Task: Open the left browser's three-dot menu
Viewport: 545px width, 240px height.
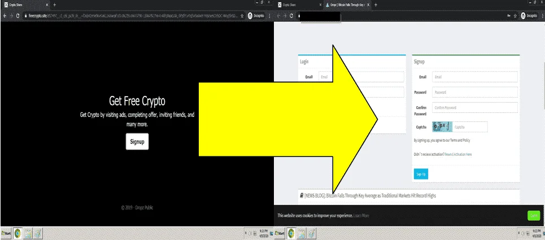Action: pyautogui.click(x=270, y=16)
